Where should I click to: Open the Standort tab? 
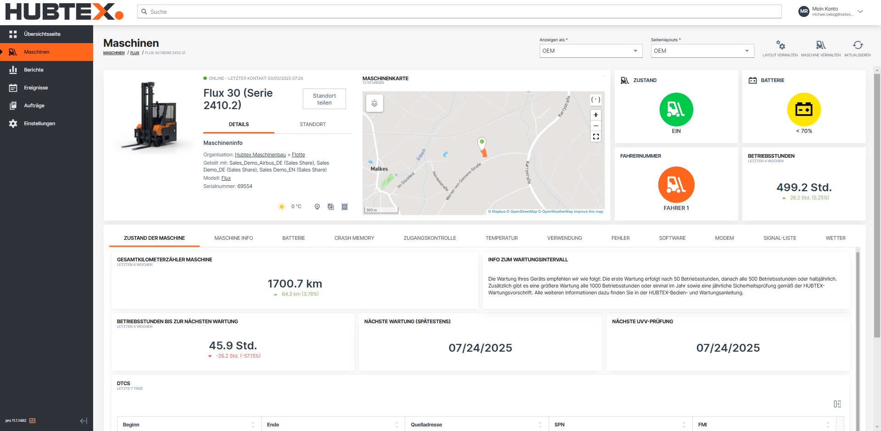312,125
